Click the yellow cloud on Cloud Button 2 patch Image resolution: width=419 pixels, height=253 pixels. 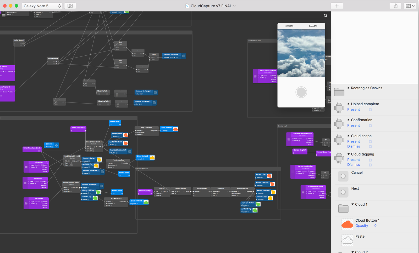[152, 157]
